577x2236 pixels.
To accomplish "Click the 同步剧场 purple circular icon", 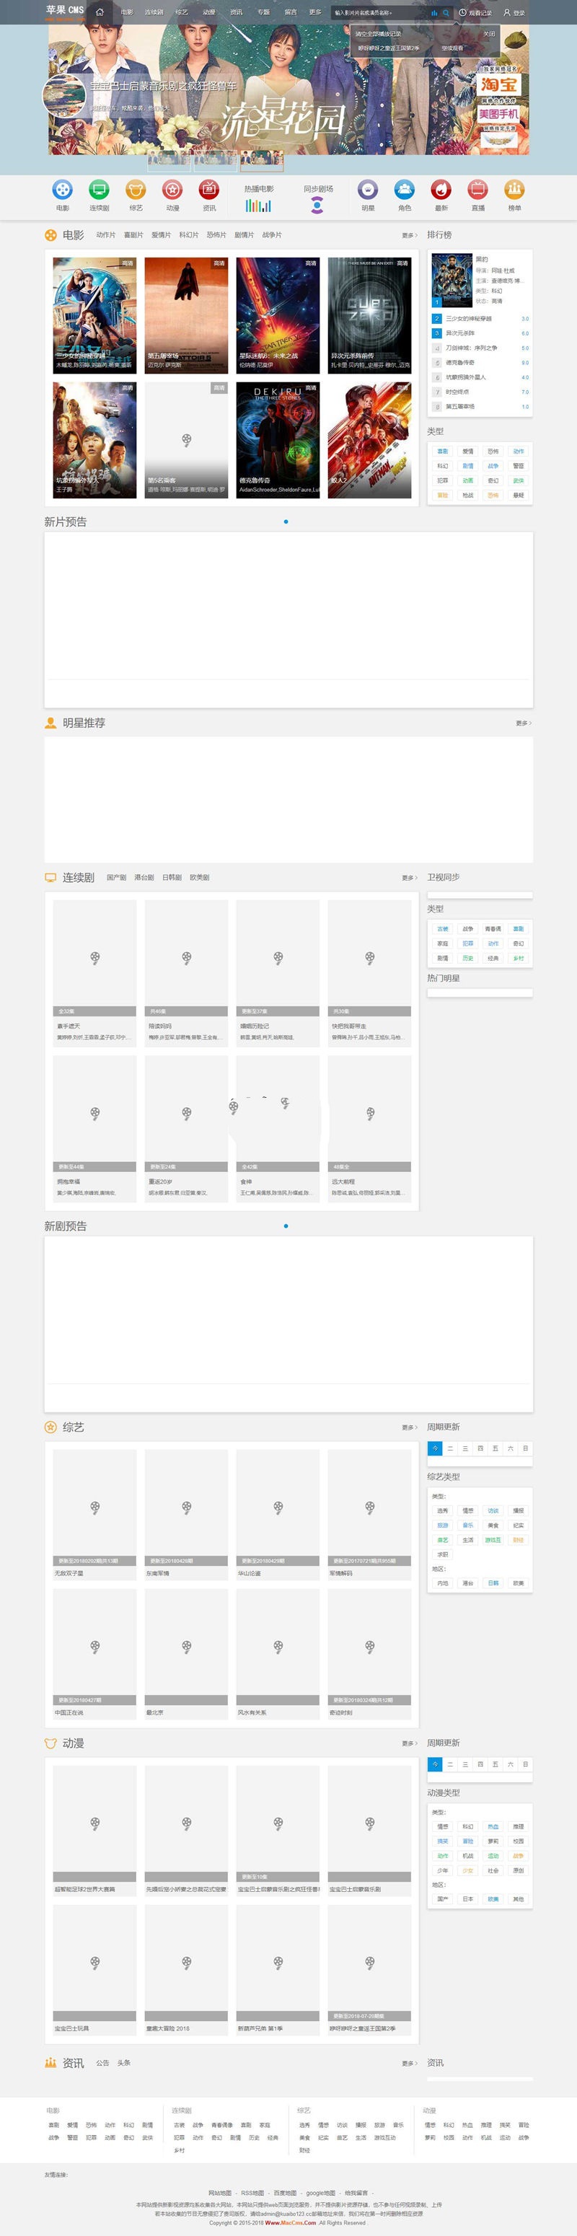I will pos(317,206).
